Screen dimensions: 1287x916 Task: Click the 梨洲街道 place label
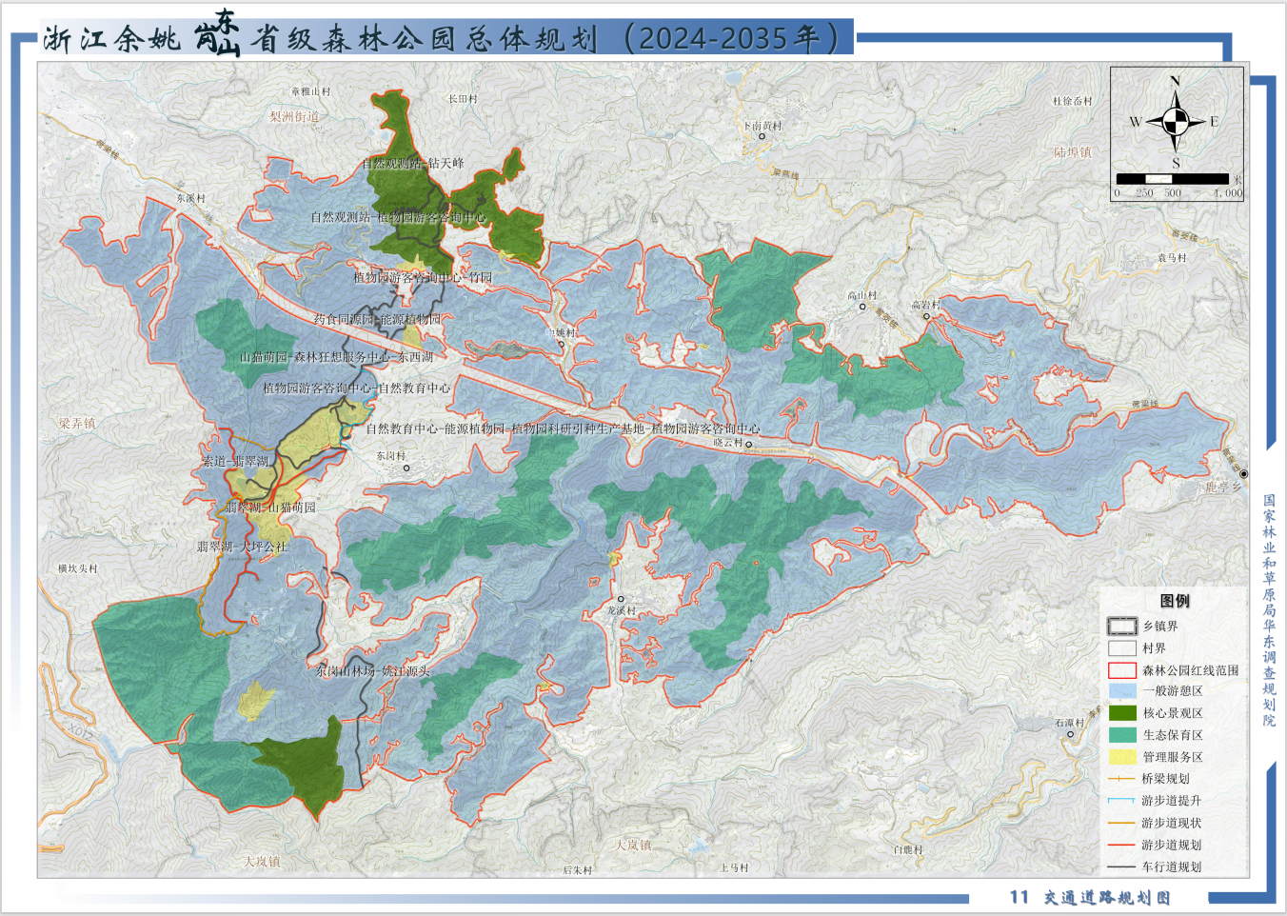click(294, 117)
